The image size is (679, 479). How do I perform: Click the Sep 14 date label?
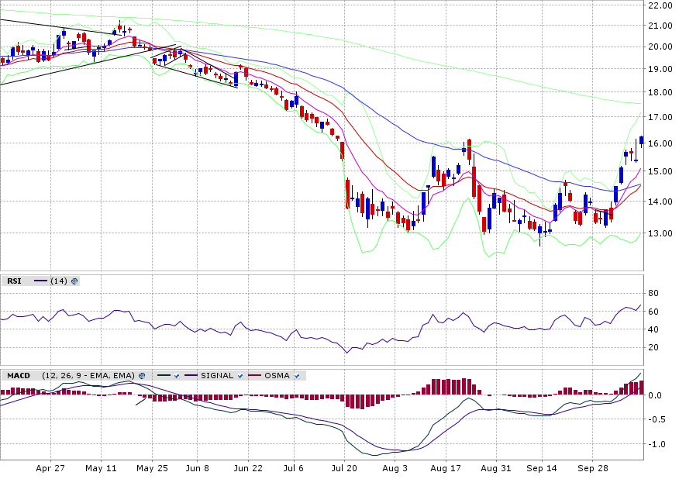pyautogui.click(x=542, y=469)
